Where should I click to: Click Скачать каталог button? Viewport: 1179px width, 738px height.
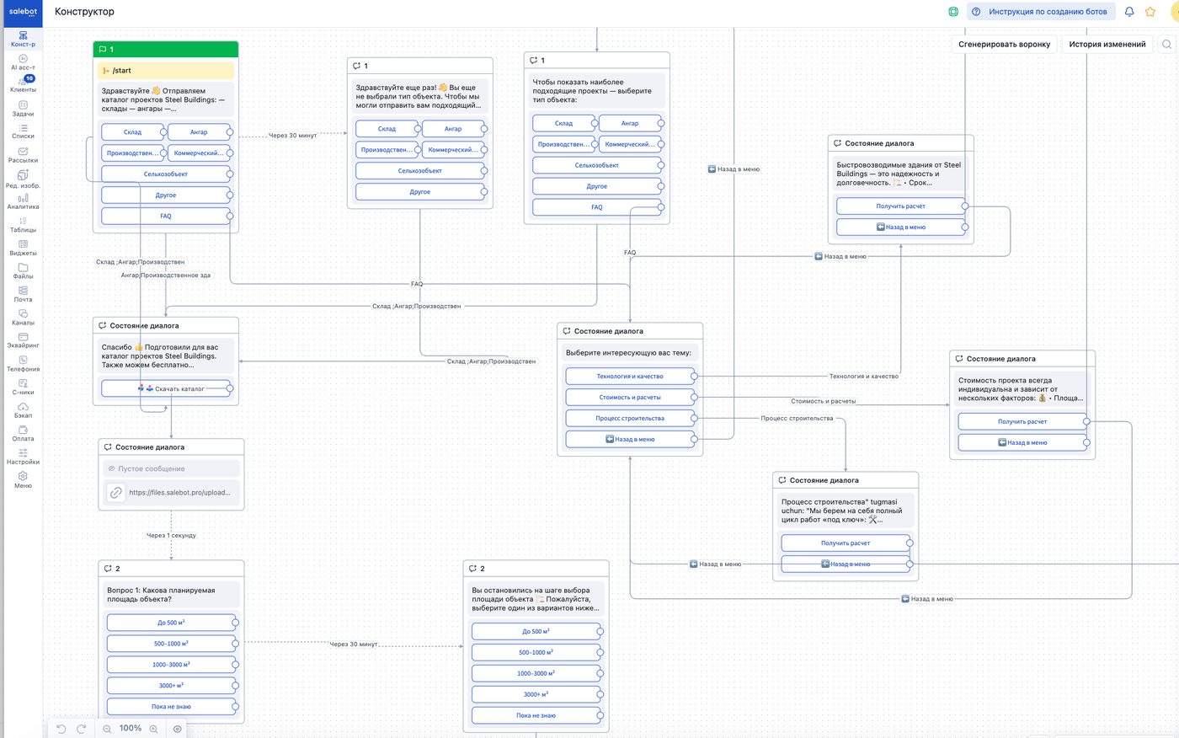[165, 388]
